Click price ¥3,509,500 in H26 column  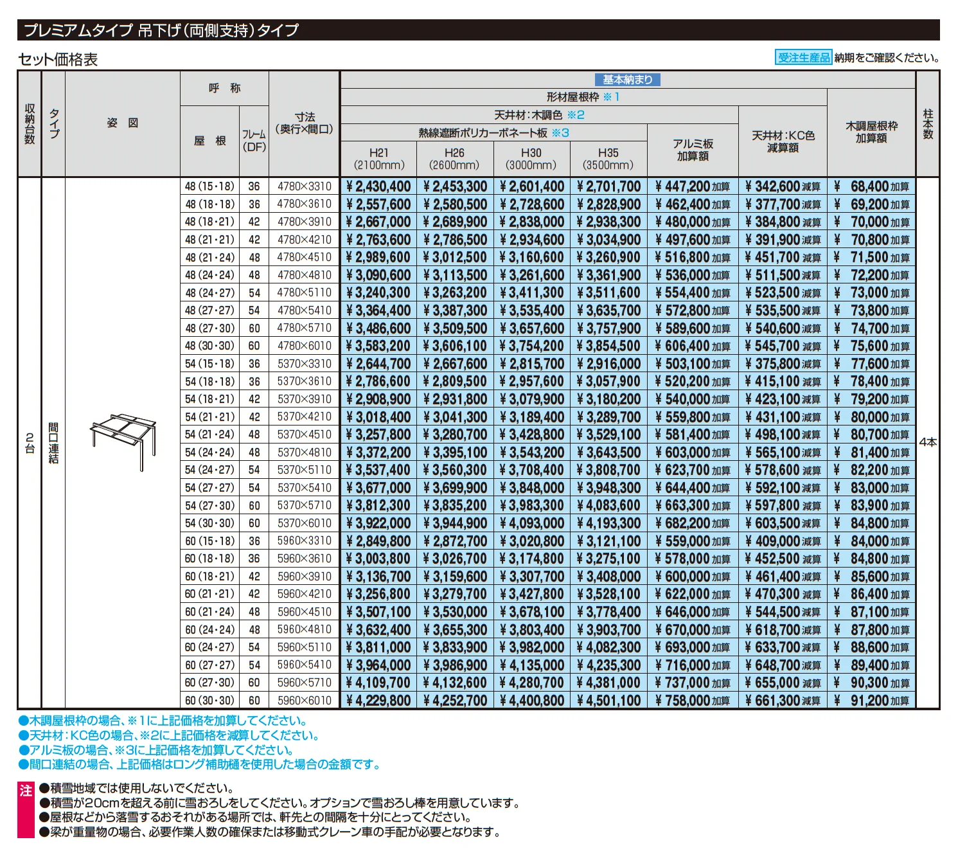coord(455,328)
